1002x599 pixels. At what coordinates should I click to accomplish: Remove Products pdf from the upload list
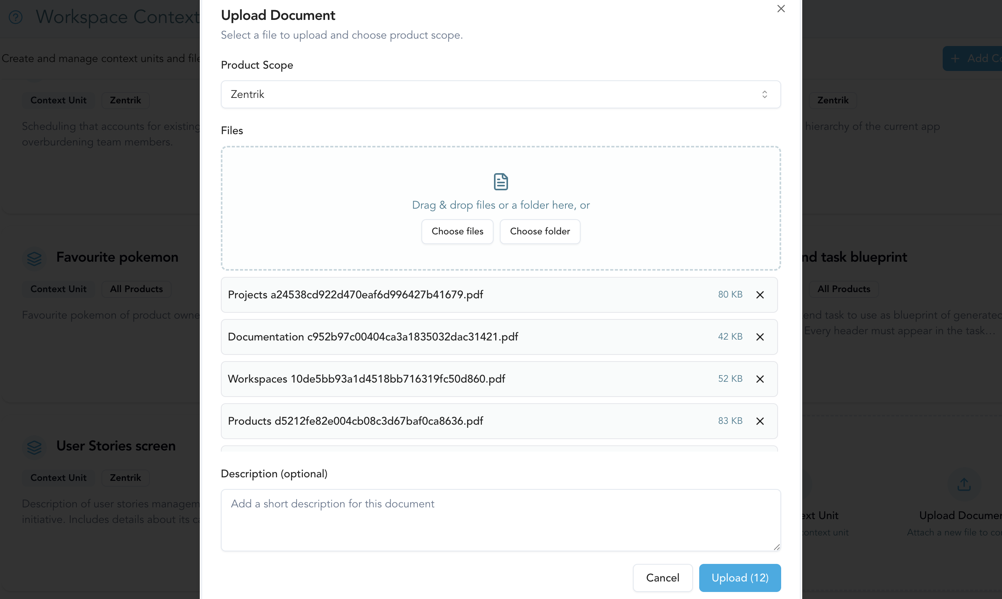[x=760, y=421]
